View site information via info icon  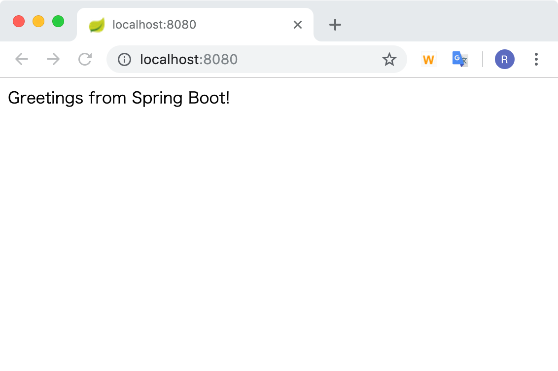click(x=125, y=60)
